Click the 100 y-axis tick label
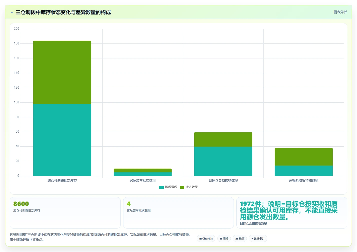Image resolution: width=357 pixels, height=252 pixels. pyautogui.click(x=17, y=102)
